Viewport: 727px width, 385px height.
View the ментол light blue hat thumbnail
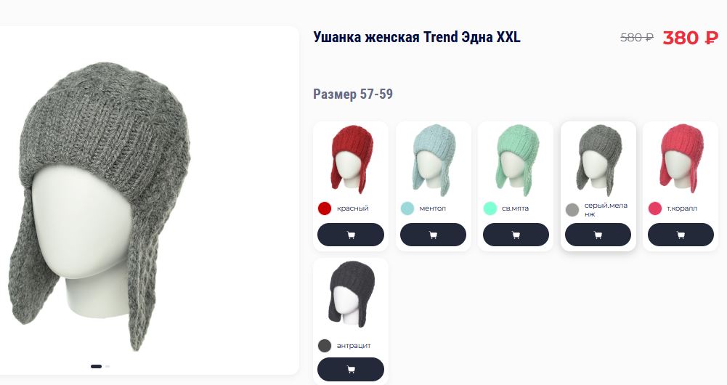tap(434, 161)
